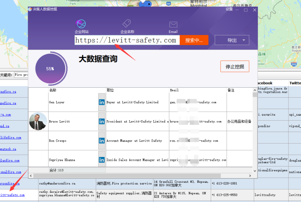Open the itt-safety.com link in background table
The width and height of the screenshot is (301, 202).
12,195
